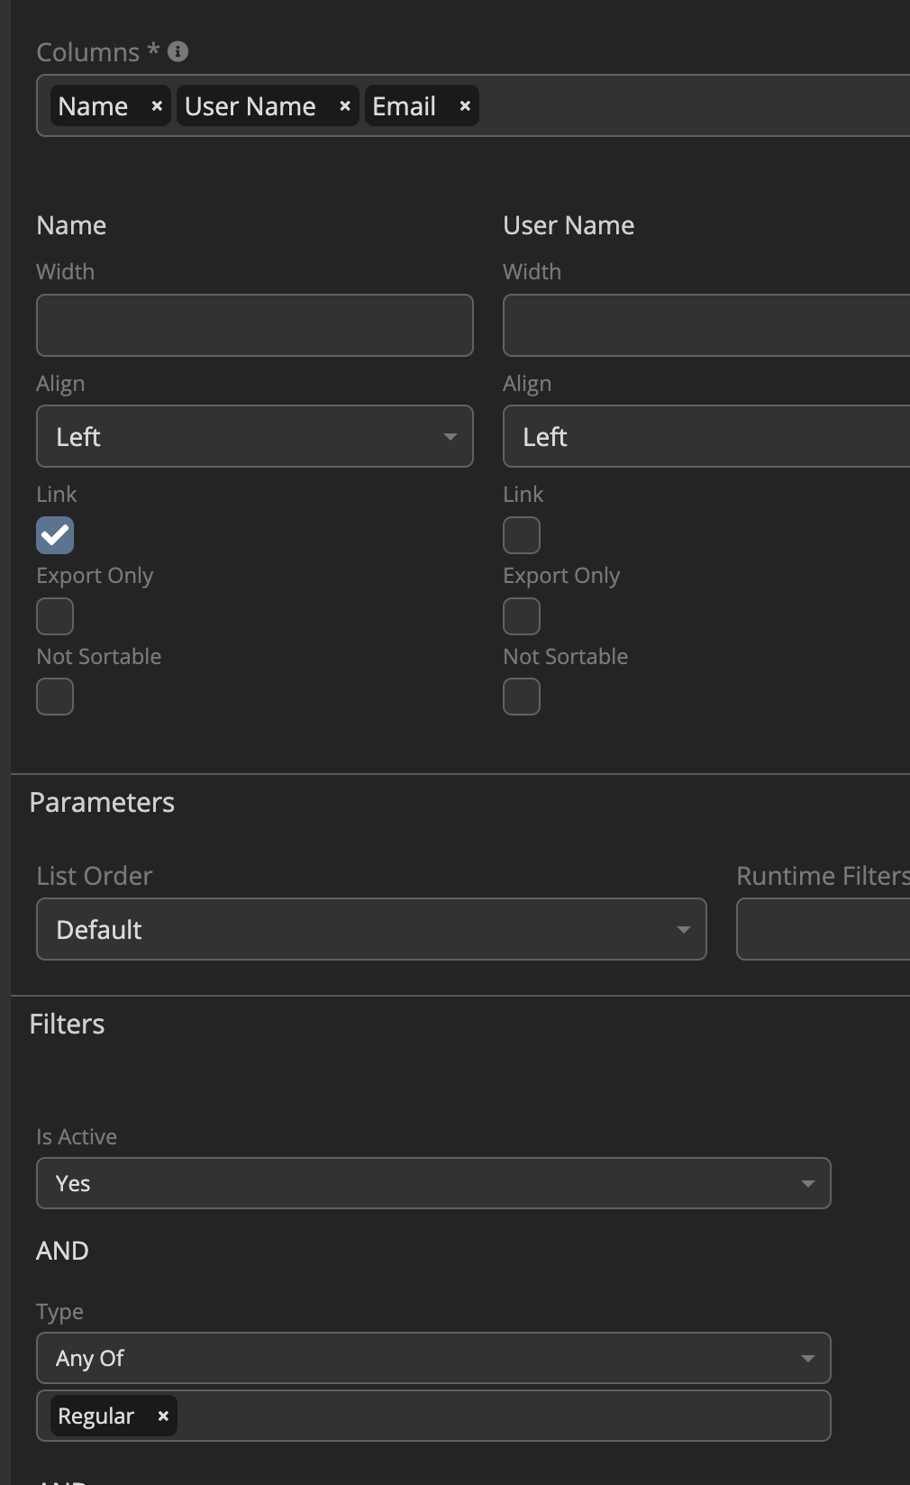The height and width of the screenshot is (1485, 910).
Task: Enable Link for User Name column
Action: [522, 535]
